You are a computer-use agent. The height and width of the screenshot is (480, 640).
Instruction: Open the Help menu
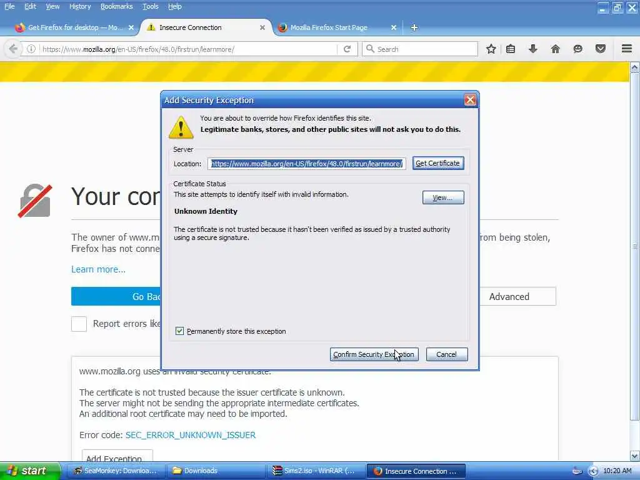point(175,6)
